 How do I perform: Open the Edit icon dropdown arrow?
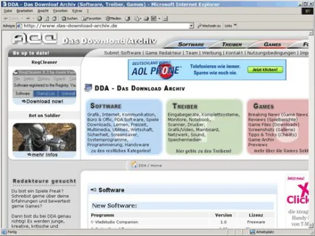tap(159, 19)
